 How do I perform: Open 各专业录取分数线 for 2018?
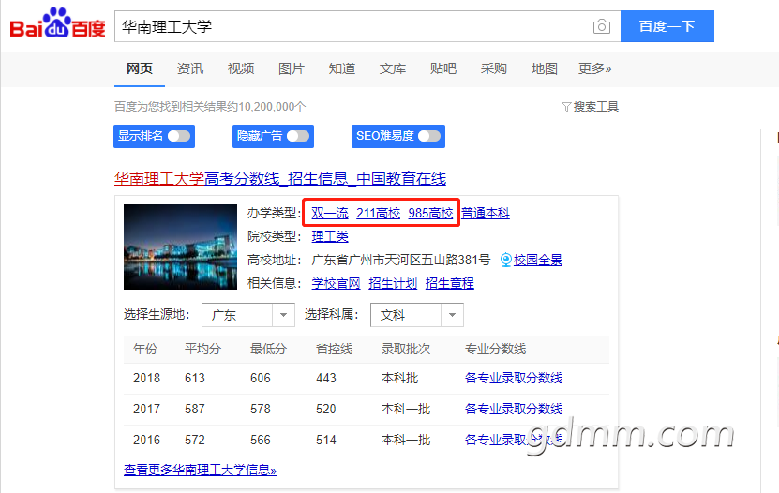pyautogui.click(x=514, y=378)
